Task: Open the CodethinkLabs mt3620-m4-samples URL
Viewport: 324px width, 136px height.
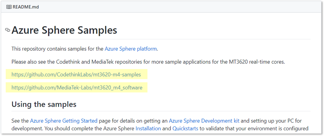Action: [x=76, y=75]
